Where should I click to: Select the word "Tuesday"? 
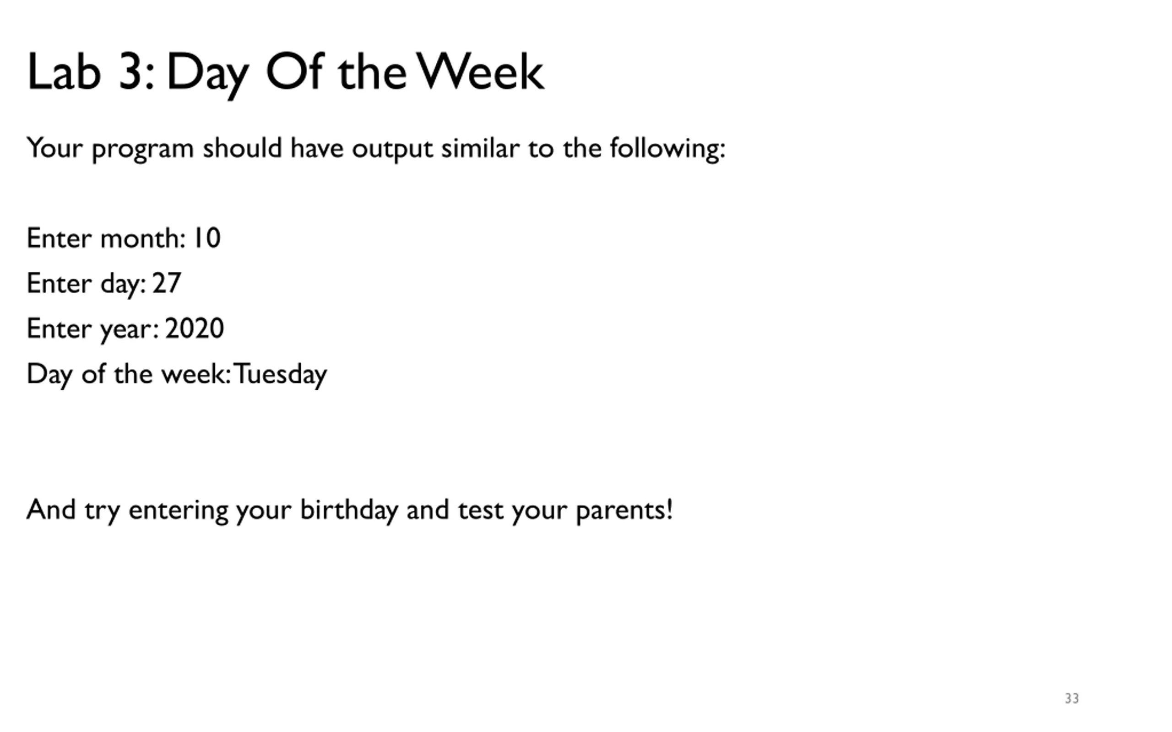(280, 375)
